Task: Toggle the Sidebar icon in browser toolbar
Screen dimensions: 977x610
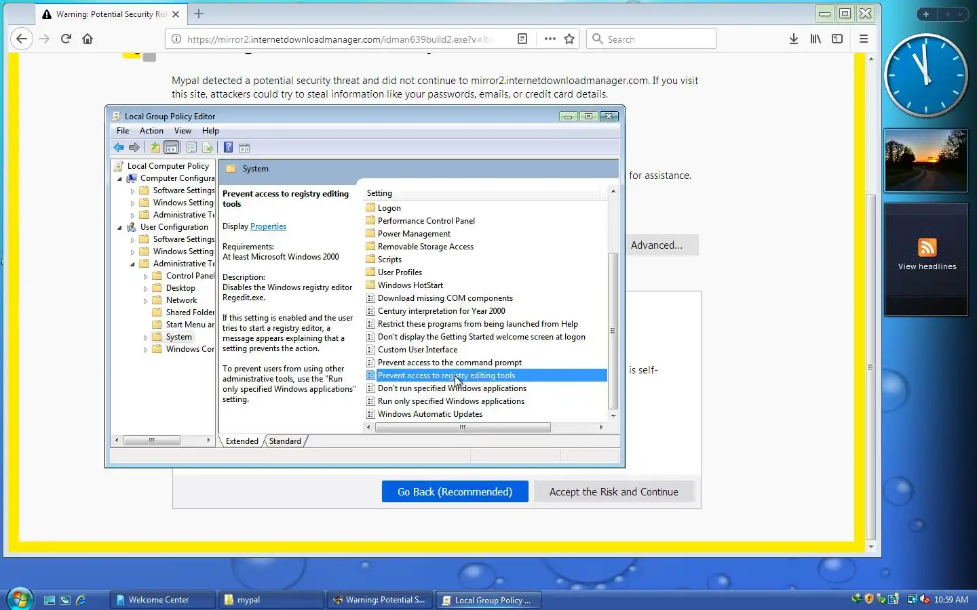Action: pos(837,39)
